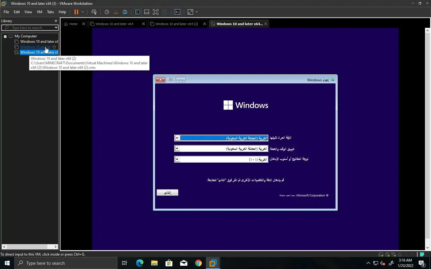
Task: Switch to the Windows 10 and later x64 tab
Action: pos(114,24)
